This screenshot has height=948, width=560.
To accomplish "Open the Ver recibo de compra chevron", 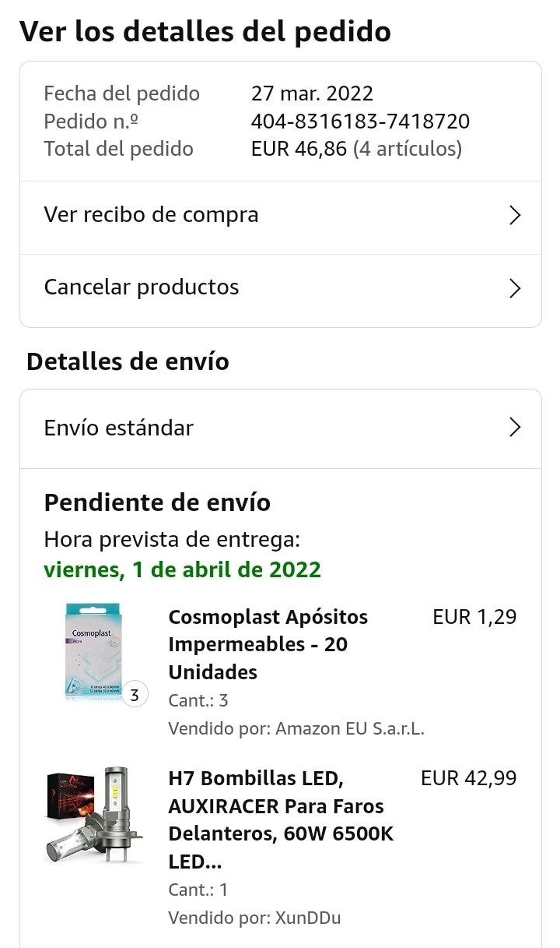I will click(514, 216).
